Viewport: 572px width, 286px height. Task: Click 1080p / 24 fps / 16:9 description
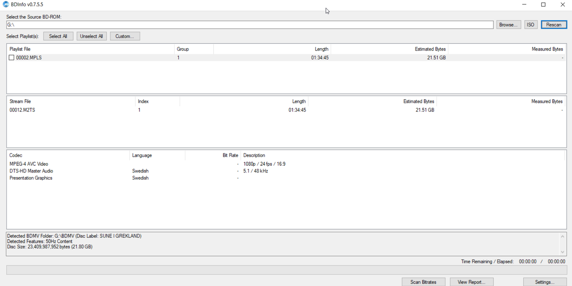(x=265, y=164)
